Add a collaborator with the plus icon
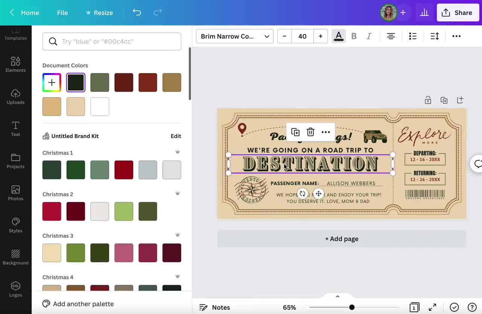 pos(403,12)
